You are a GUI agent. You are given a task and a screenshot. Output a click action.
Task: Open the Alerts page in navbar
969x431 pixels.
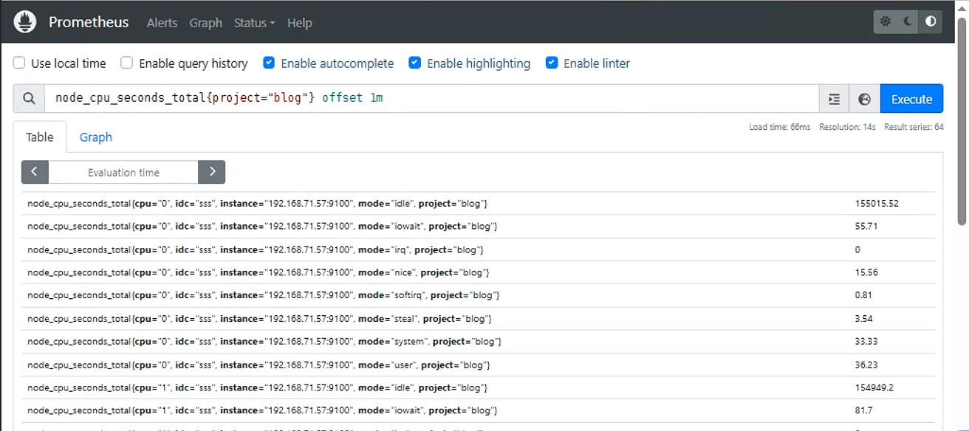pyautogui.click(x=162, y=23)
